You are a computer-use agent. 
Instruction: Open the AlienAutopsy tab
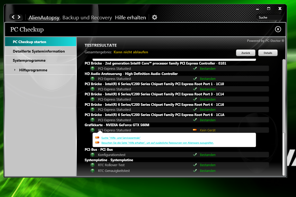pyautogui.click(x=44, y=18)
